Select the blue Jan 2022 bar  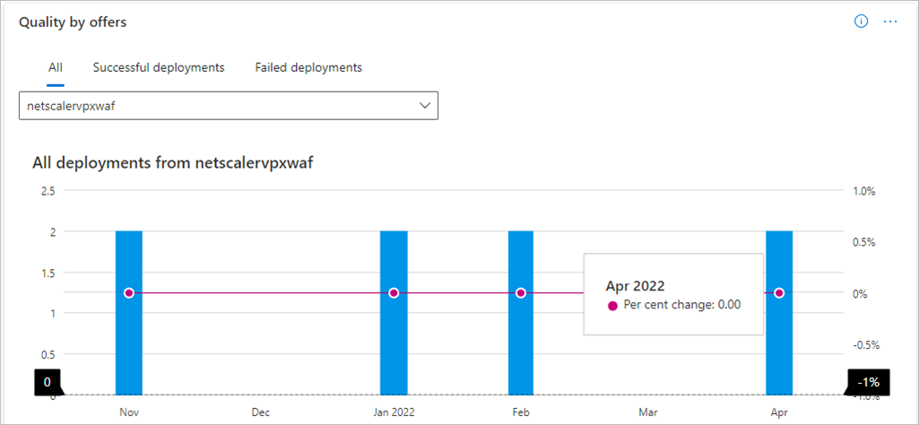point(394,341)
